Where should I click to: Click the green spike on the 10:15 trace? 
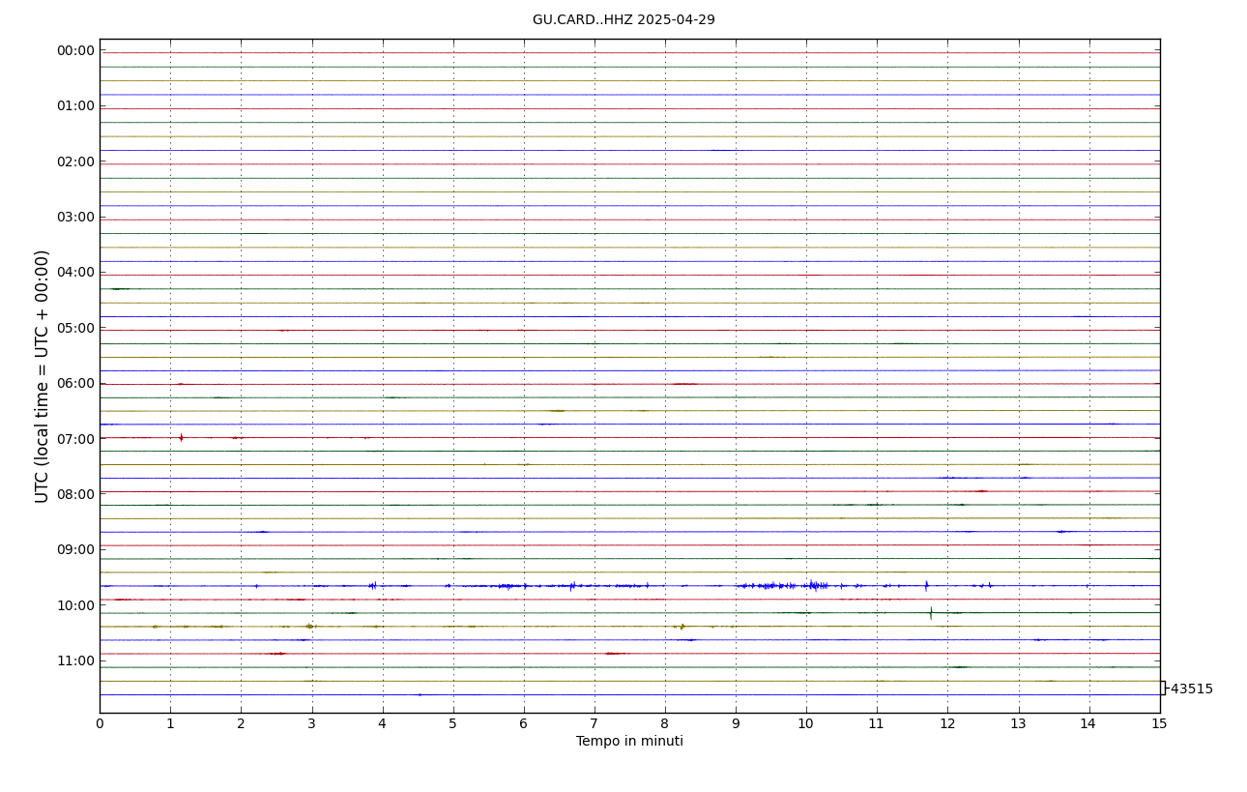click(x=931, y=612)
